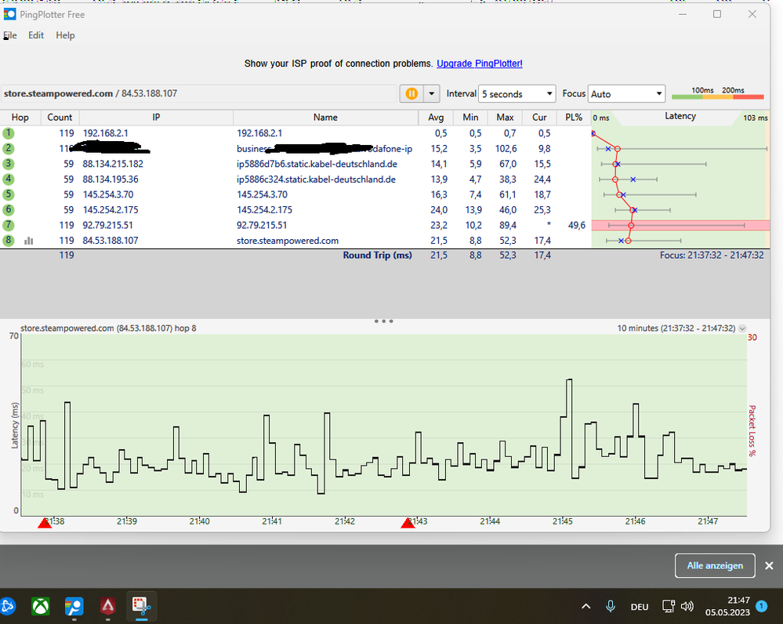Click the PingPlotter logo in title bar
The height and width of the screenshot is (624, 783).
click(9, 14)
